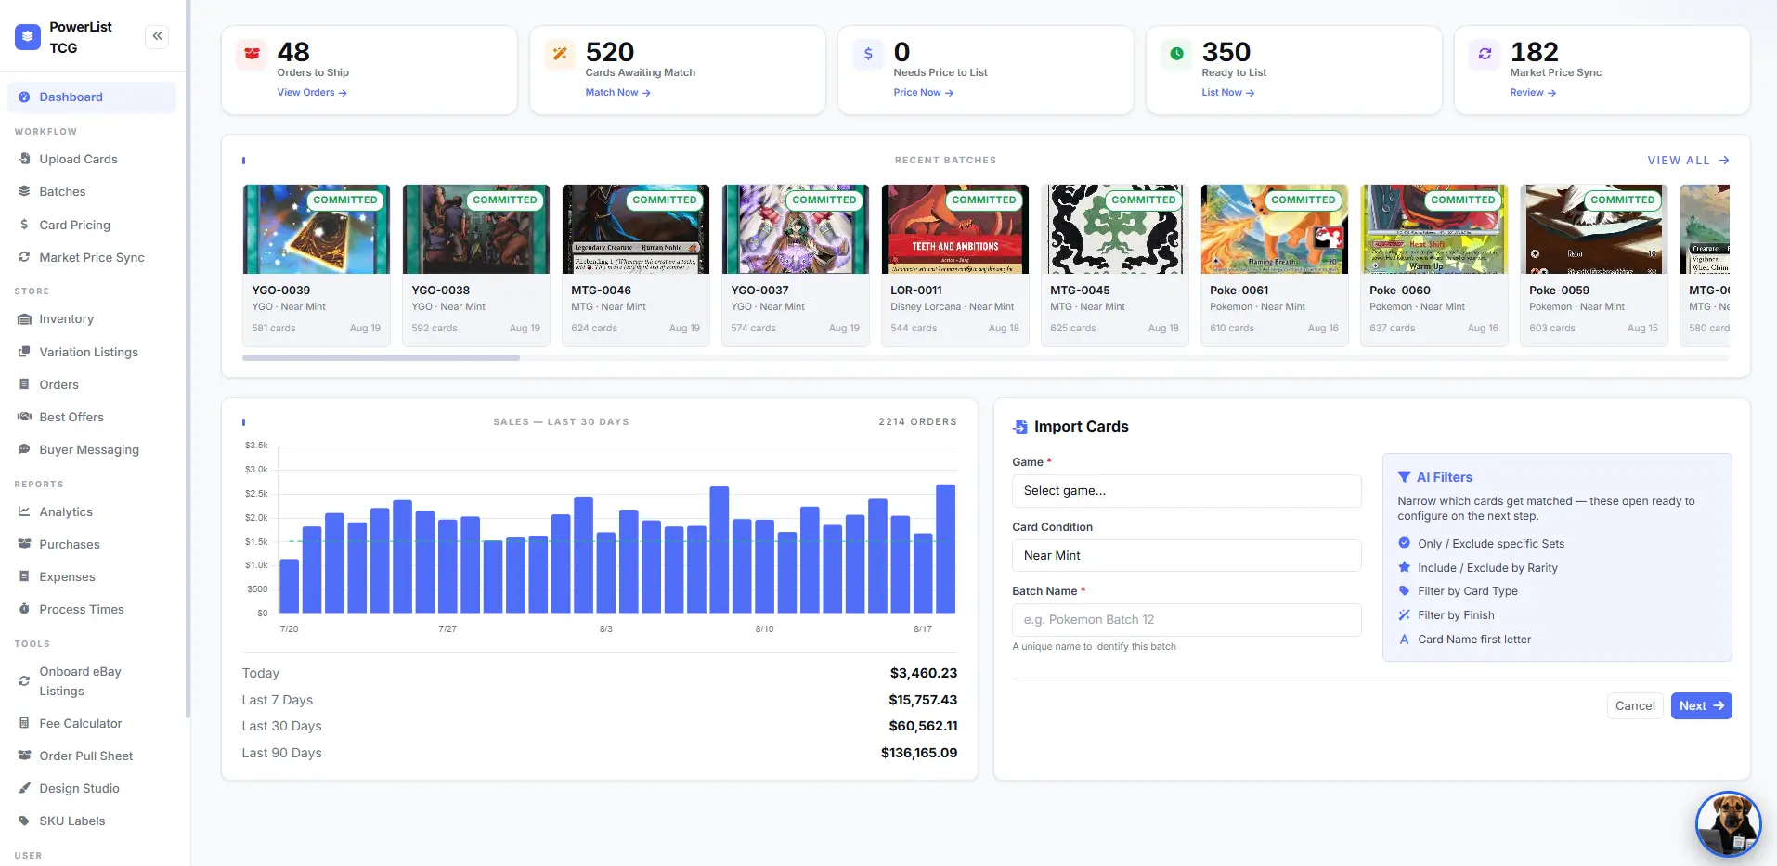Image resolution: width=1777 pixels, height=866 pixels.
Task: Click the Next button
Action: pos(1701,706)
